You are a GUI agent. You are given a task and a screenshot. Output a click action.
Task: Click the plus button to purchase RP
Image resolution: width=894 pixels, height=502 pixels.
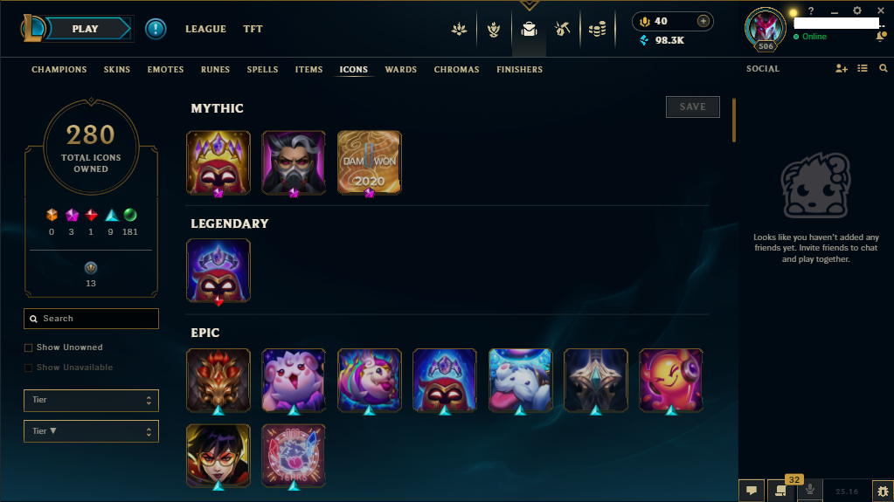point(703,21)
